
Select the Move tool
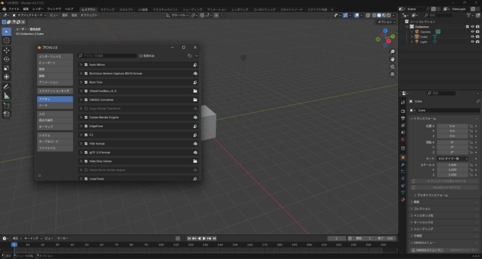point(7,50)
